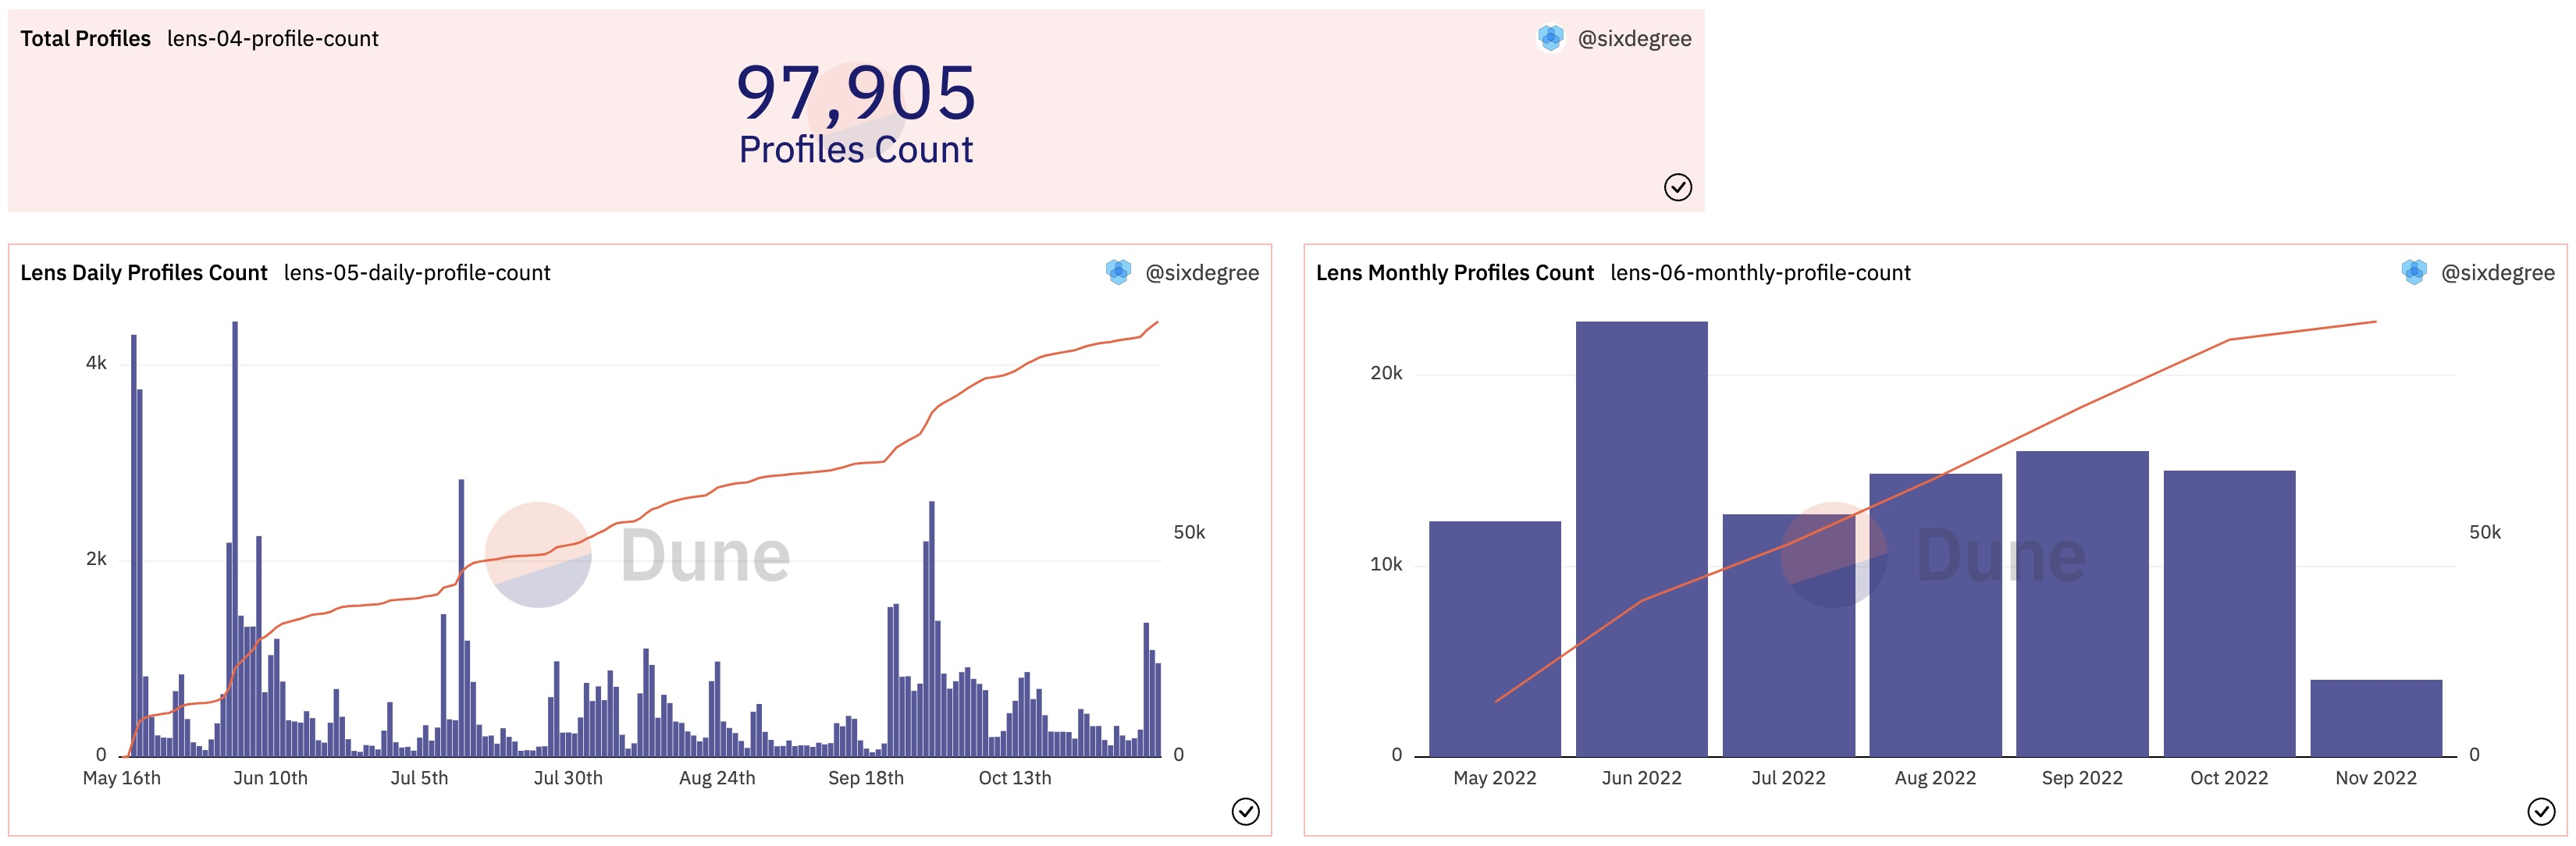
Task: Open the lens-05-daily-profile-count query link
Action: [417, 273]
